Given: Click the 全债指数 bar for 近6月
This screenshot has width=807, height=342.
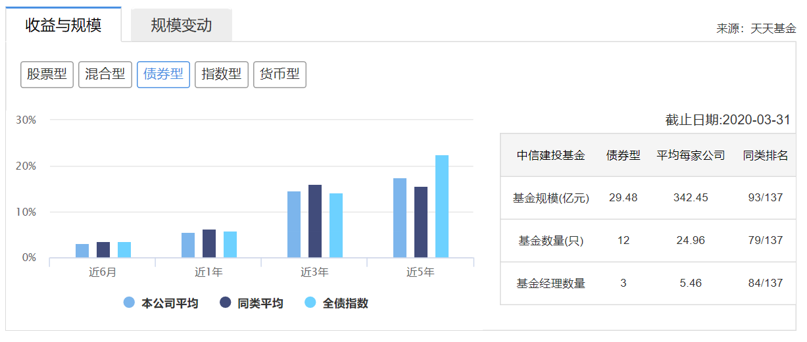Looking at the screenshot, I should tap(124, 250).
